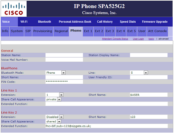This screenshot has height=133, width=174.
Task: Click Line Key 2 Extended Function field
Action: point(106,126)
